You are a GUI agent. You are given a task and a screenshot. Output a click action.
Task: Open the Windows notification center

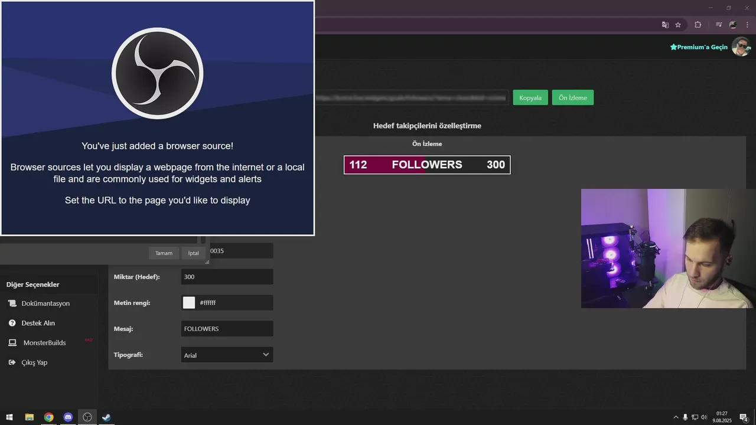click(x=744, y=417)
